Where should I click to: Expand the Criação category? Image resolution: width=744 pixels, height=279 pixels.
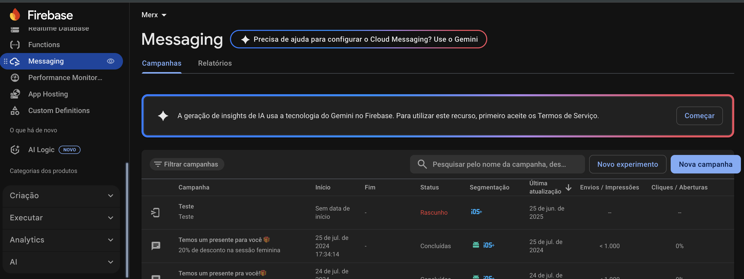pos(61,196)
